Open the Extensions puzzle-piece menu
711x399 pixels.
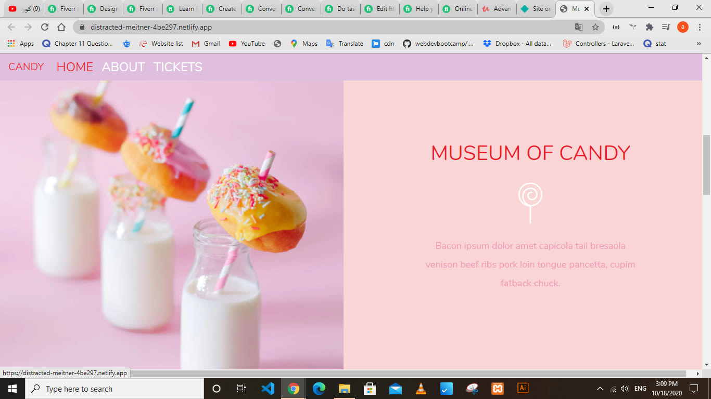(649, 27)
